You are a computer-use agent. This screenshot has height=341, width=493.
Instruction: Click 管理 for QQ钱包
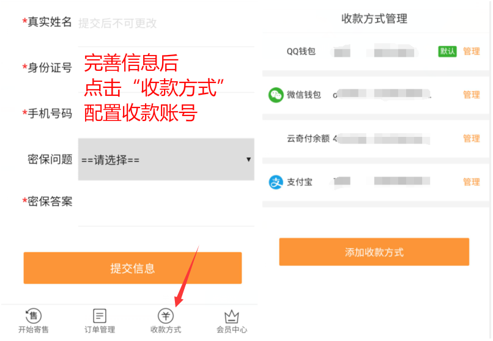[472, 51]
